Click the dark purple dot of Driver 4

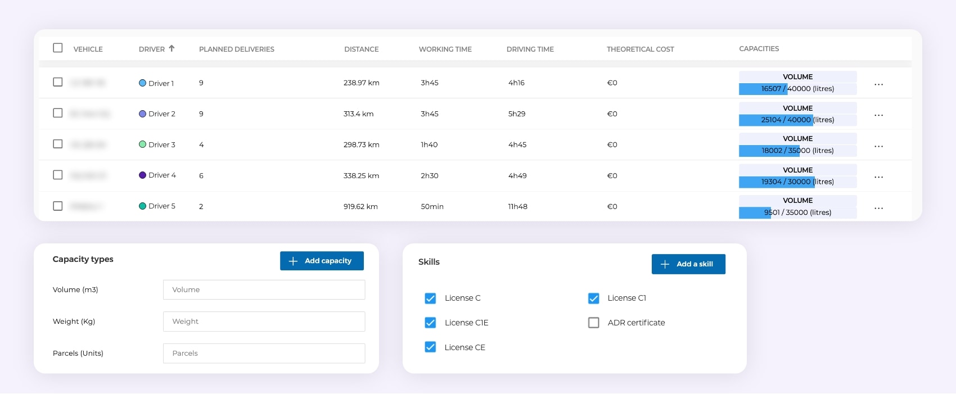(x=142, y=175)
